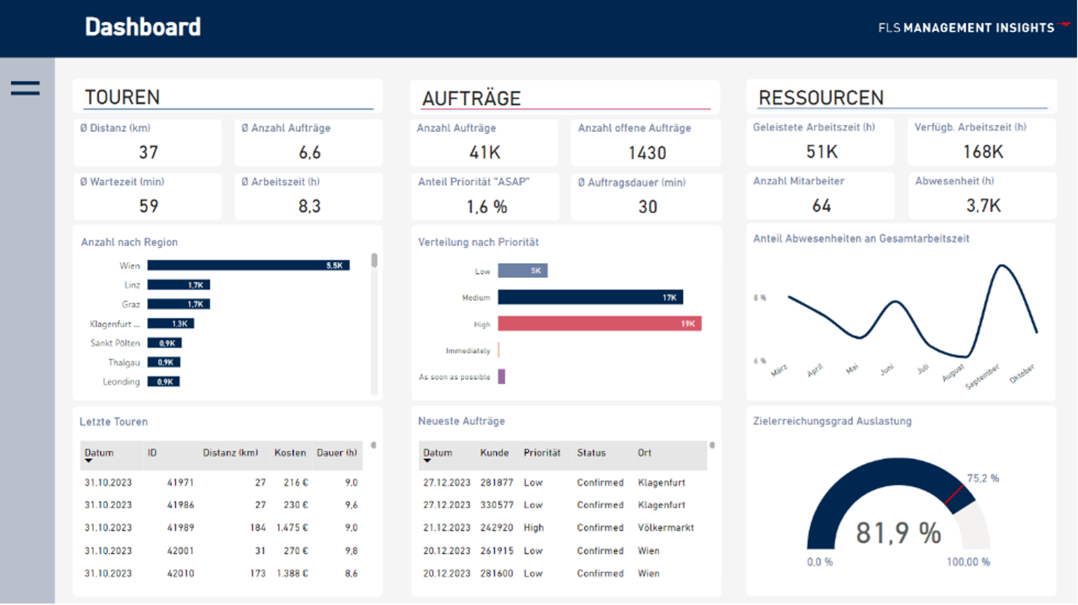
Task: Open the hamburger menu in sidebar
Action: 25,88
